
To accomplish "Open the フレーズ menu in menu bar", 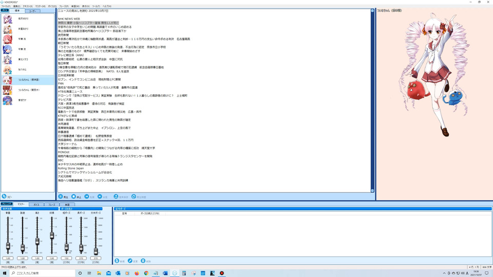I will coord(64,6).
